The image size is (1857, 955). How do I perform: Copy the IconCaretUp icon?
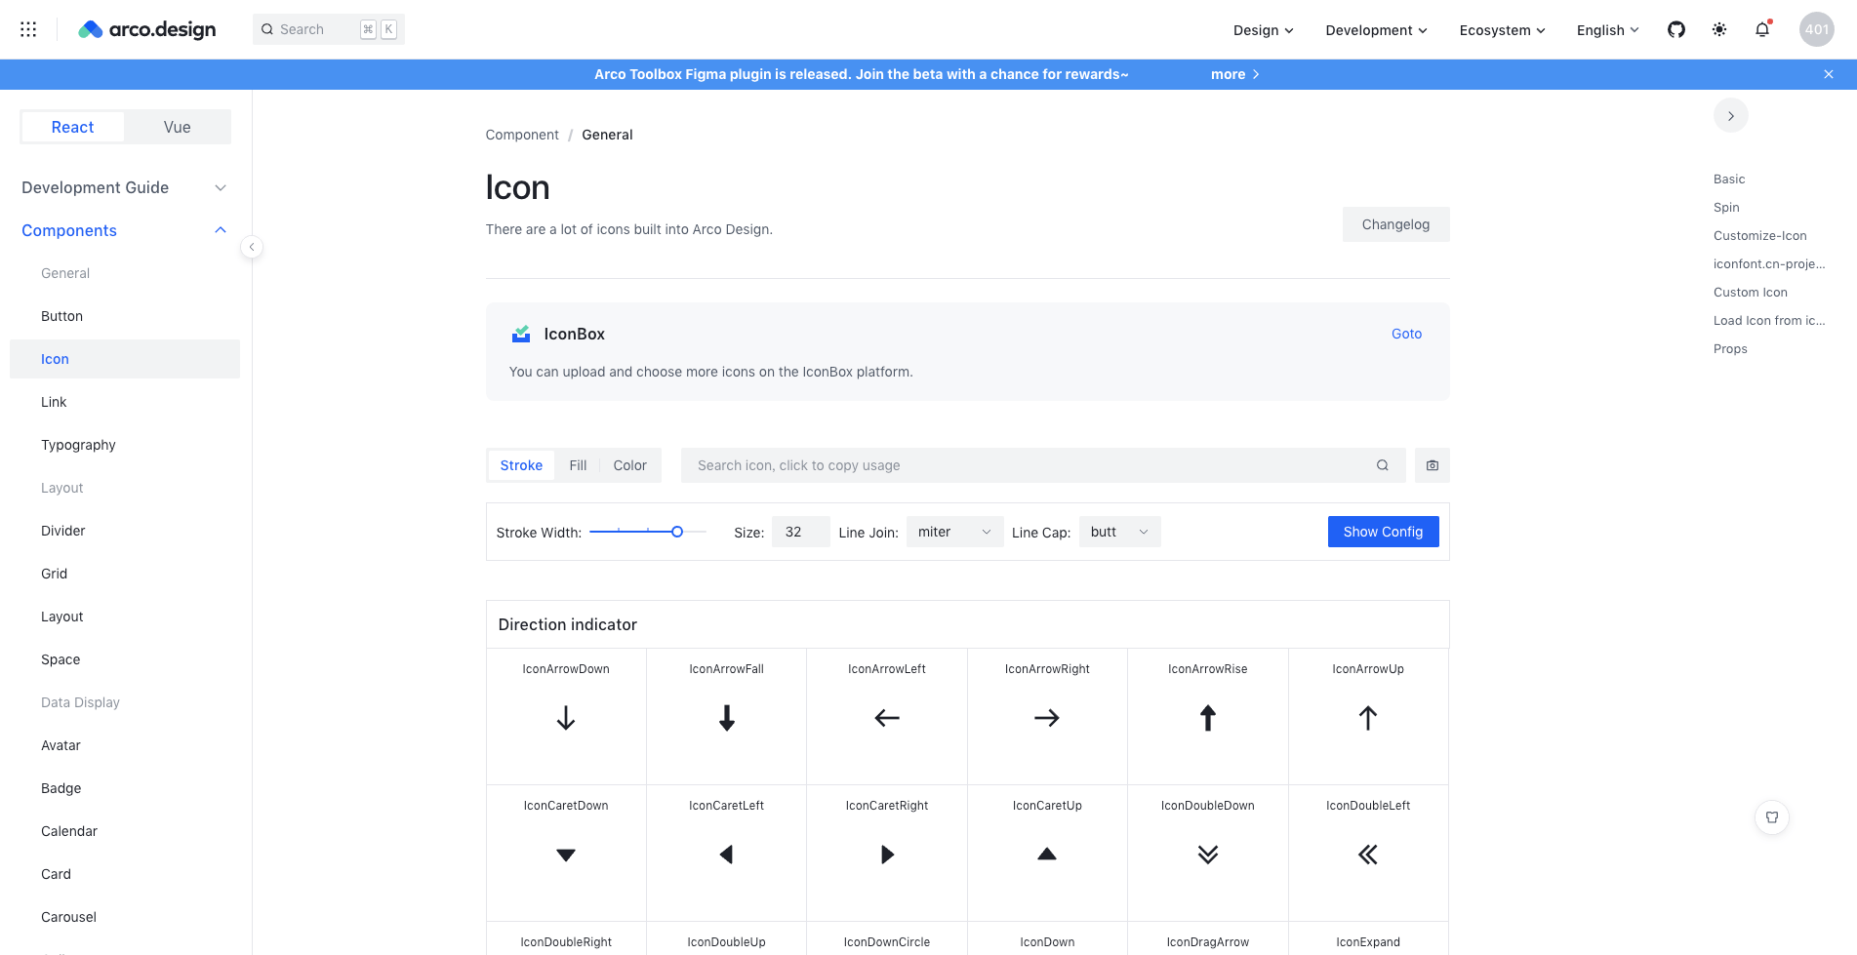coord(1047,854)
